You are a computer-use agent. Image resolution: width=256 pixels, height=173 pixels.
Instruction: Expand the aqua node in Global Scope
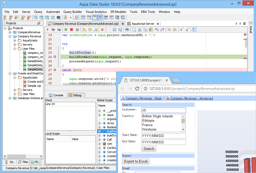click(99, 115)
